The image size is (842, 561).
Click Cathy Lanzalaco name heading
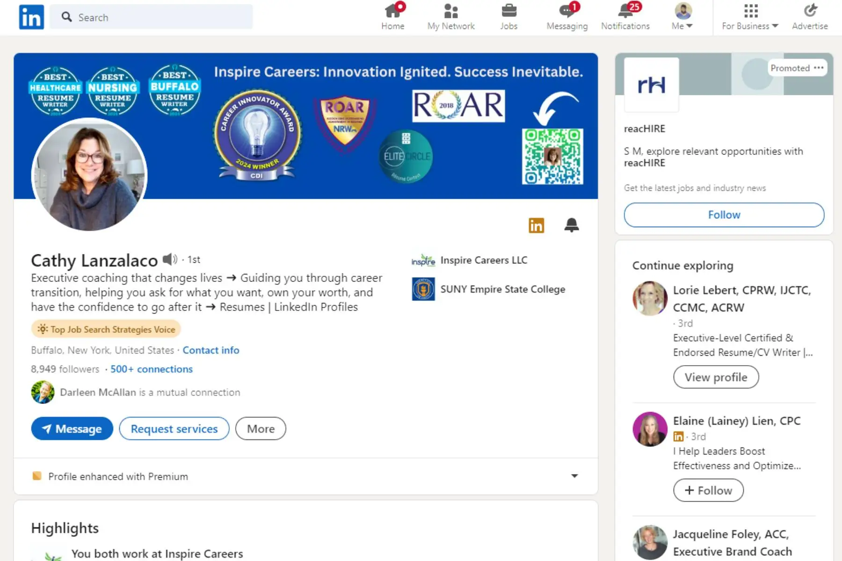click(94, 260)
